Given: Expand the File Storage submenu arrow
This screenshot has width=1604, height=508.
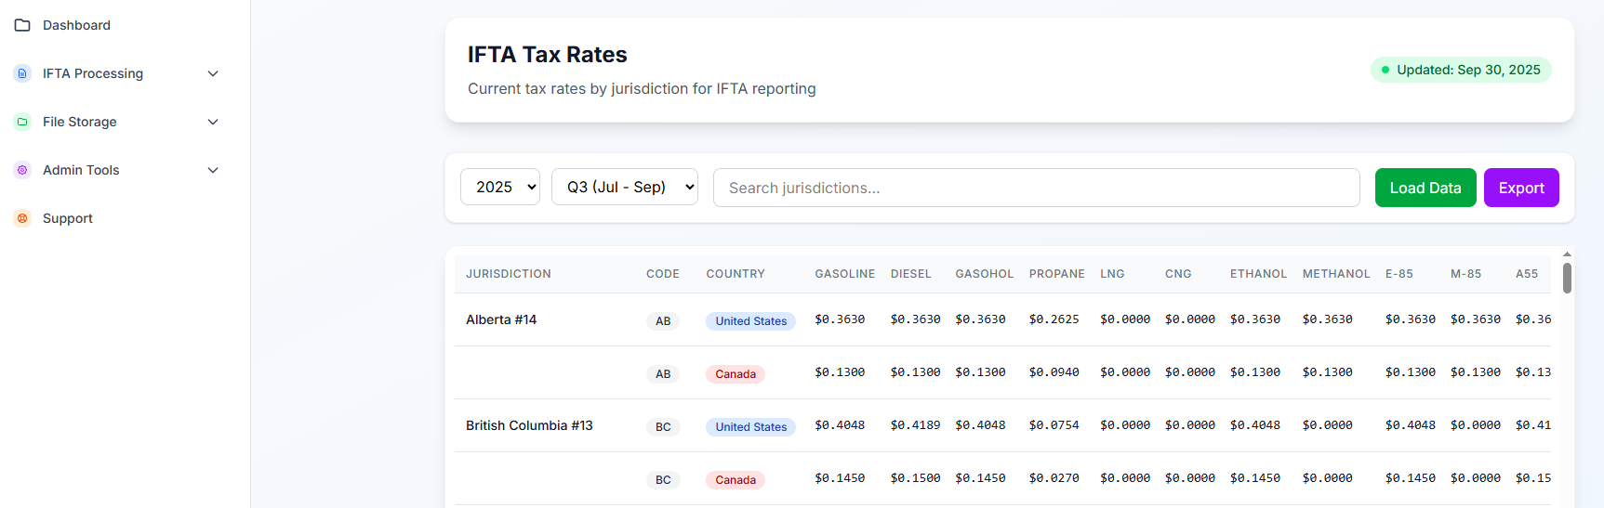Looking at the screenshot, I should 213,122.
